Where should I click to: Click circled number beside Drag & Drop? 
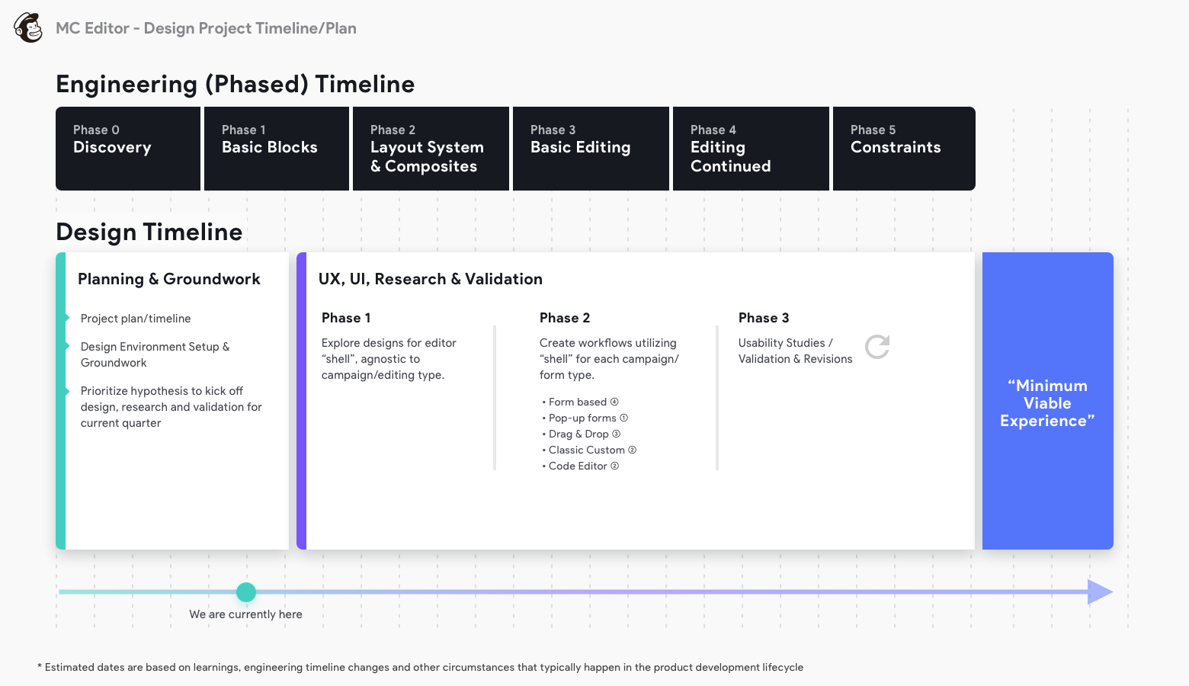click(x=617, y=434)
